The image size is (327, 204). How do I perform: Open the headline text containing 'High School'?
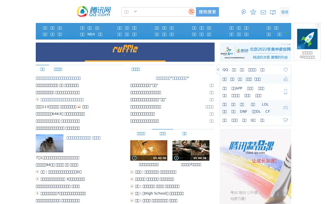[x=159, y=193]
